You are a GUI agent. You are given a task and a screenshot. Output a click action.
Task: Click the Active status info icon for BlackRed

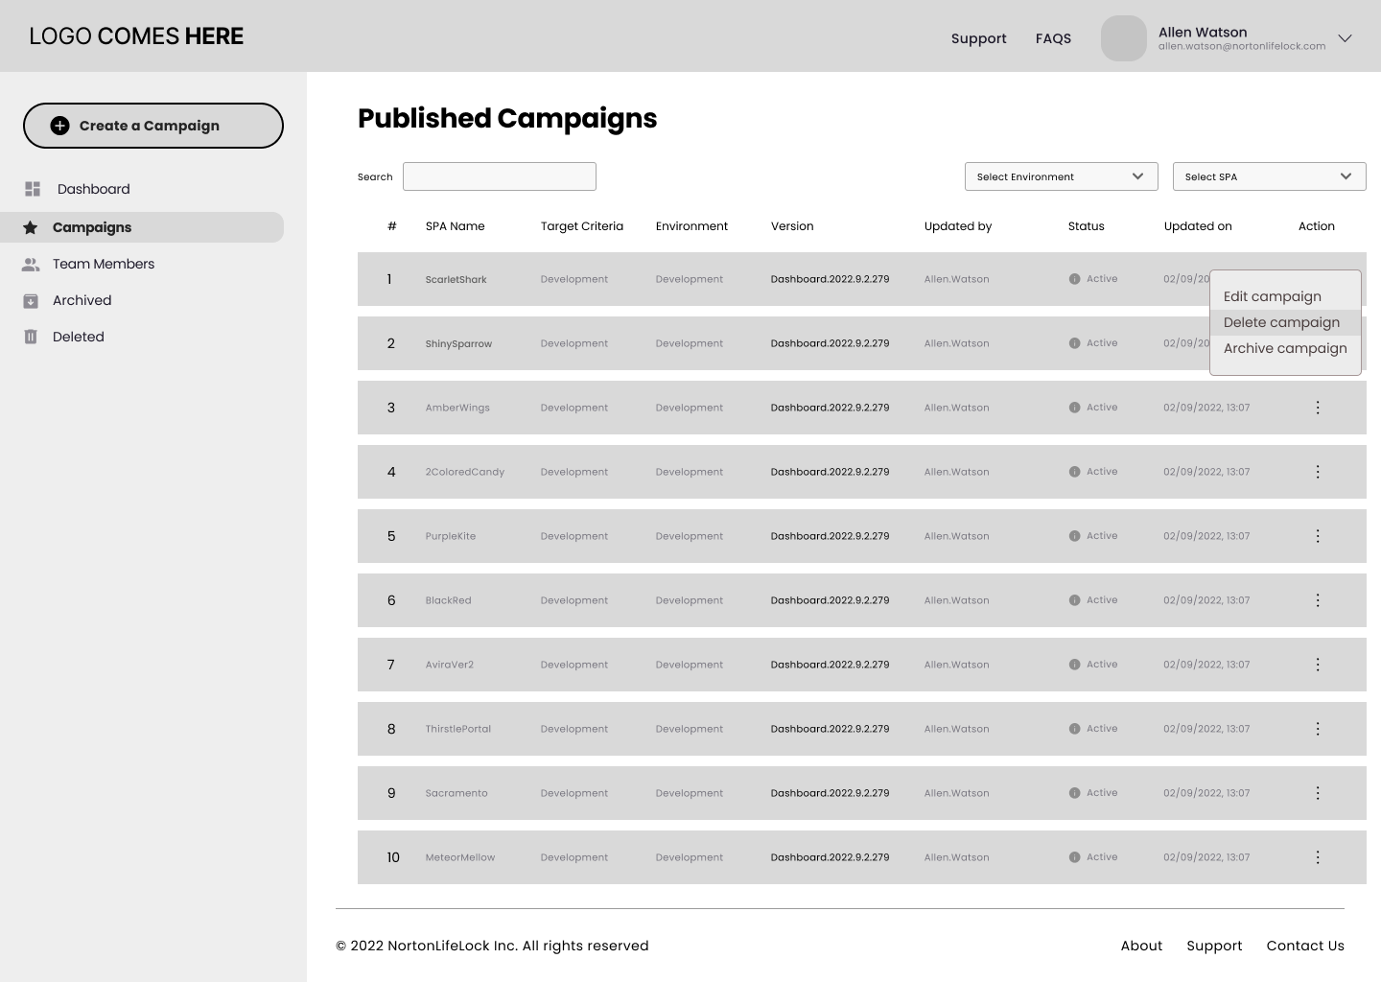[x=1074, y=600]
